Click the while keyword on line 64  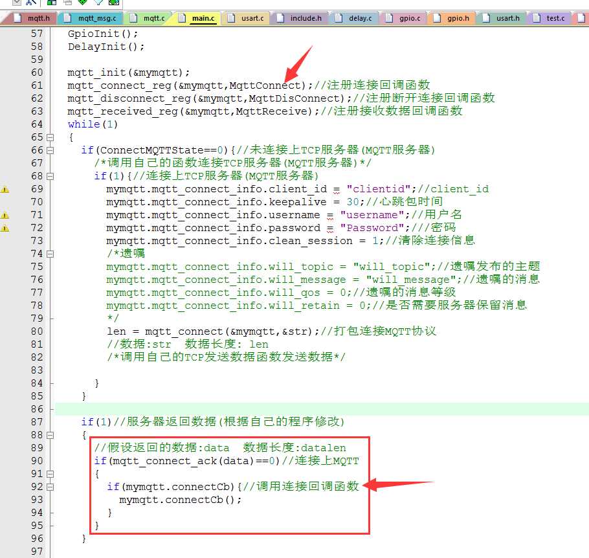[83, 124]
